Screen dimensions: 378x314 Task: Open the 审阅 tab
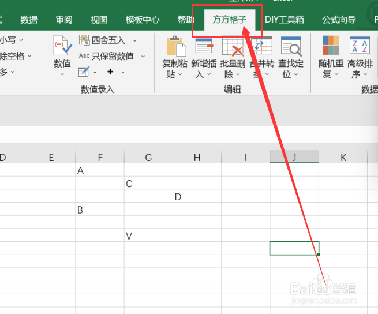[64, 20]
